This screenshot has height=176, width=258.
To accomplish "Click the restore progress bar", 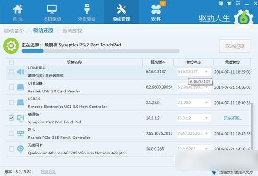I will click(100, 51).
